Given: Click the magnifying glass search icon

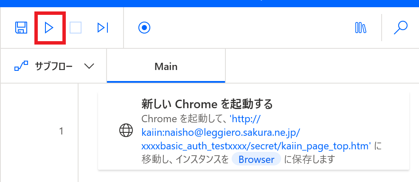Looking at the screenshot, I should pyautogui.click(x=400, y=28).
